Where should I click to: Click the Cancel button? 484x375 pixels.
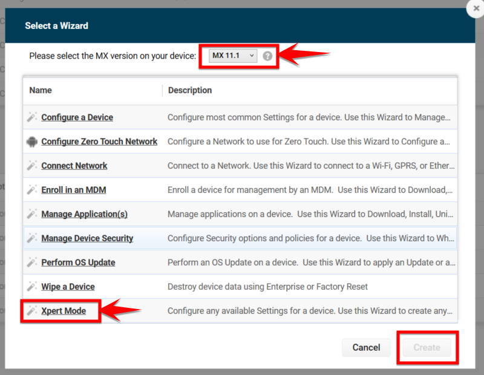coord(366,347)
